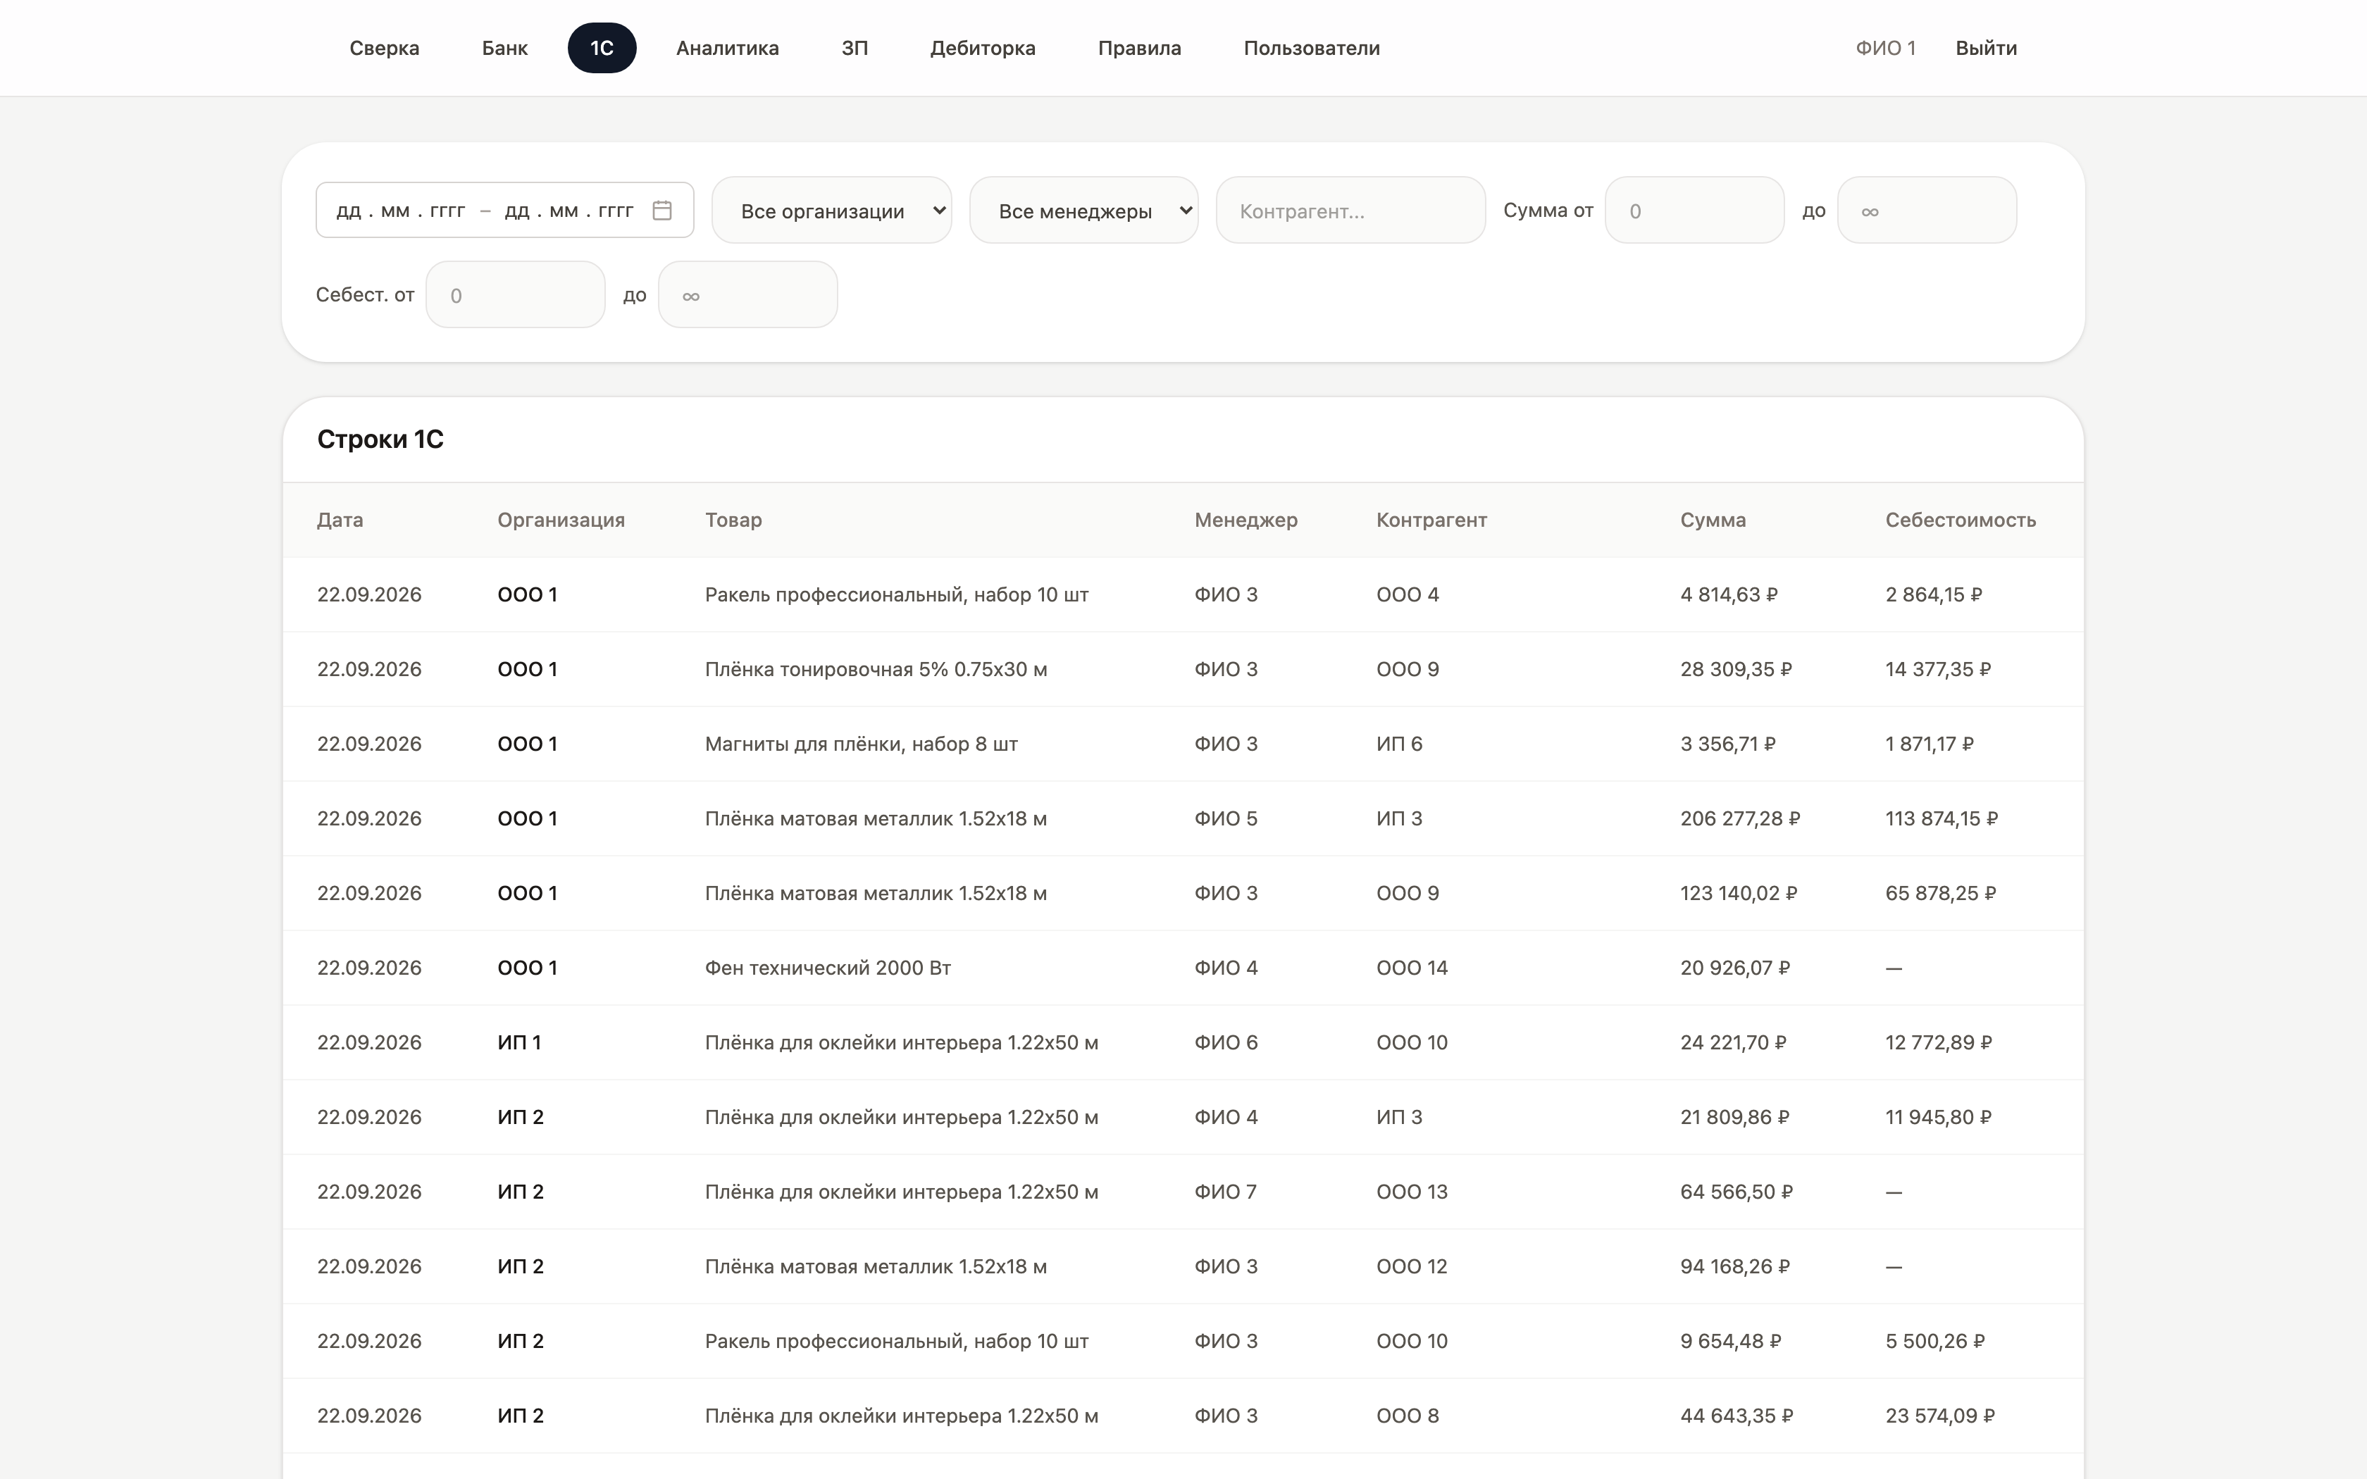Open the ЗП tab

pyautogui.click(x=855, y=48)
